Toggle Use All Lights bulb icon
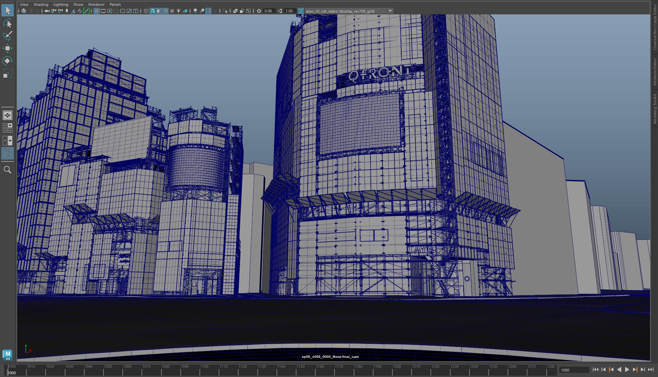 coord(179,11)
